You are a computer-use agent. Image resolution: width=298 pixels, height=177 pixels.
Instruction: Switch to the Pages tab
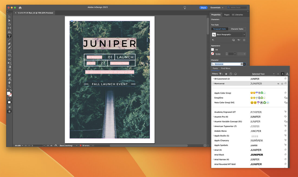point(227,15)
